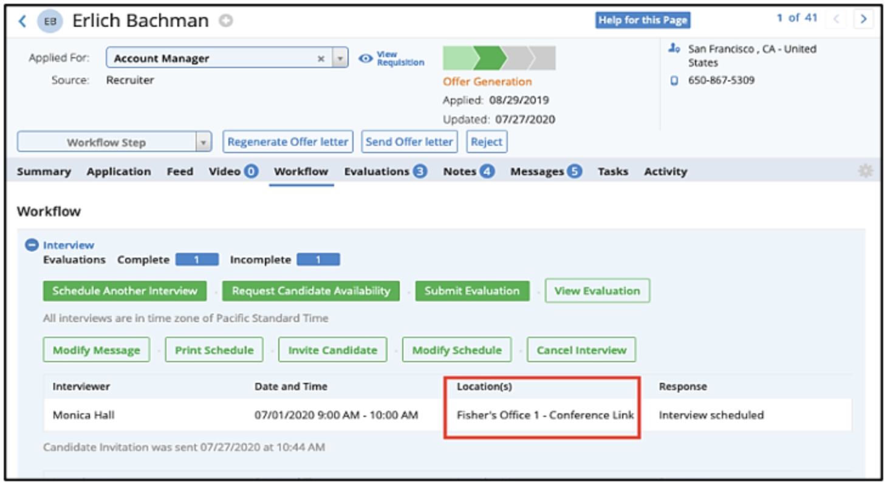Screen dimensions: 887x485
Task: Switch to the Summary tab
Action: [x=44, y=171]
